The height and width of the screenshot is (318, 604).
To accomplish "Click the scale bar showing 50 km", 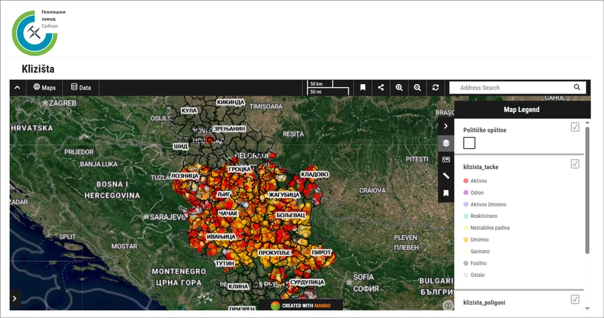I will pos(321,84).
